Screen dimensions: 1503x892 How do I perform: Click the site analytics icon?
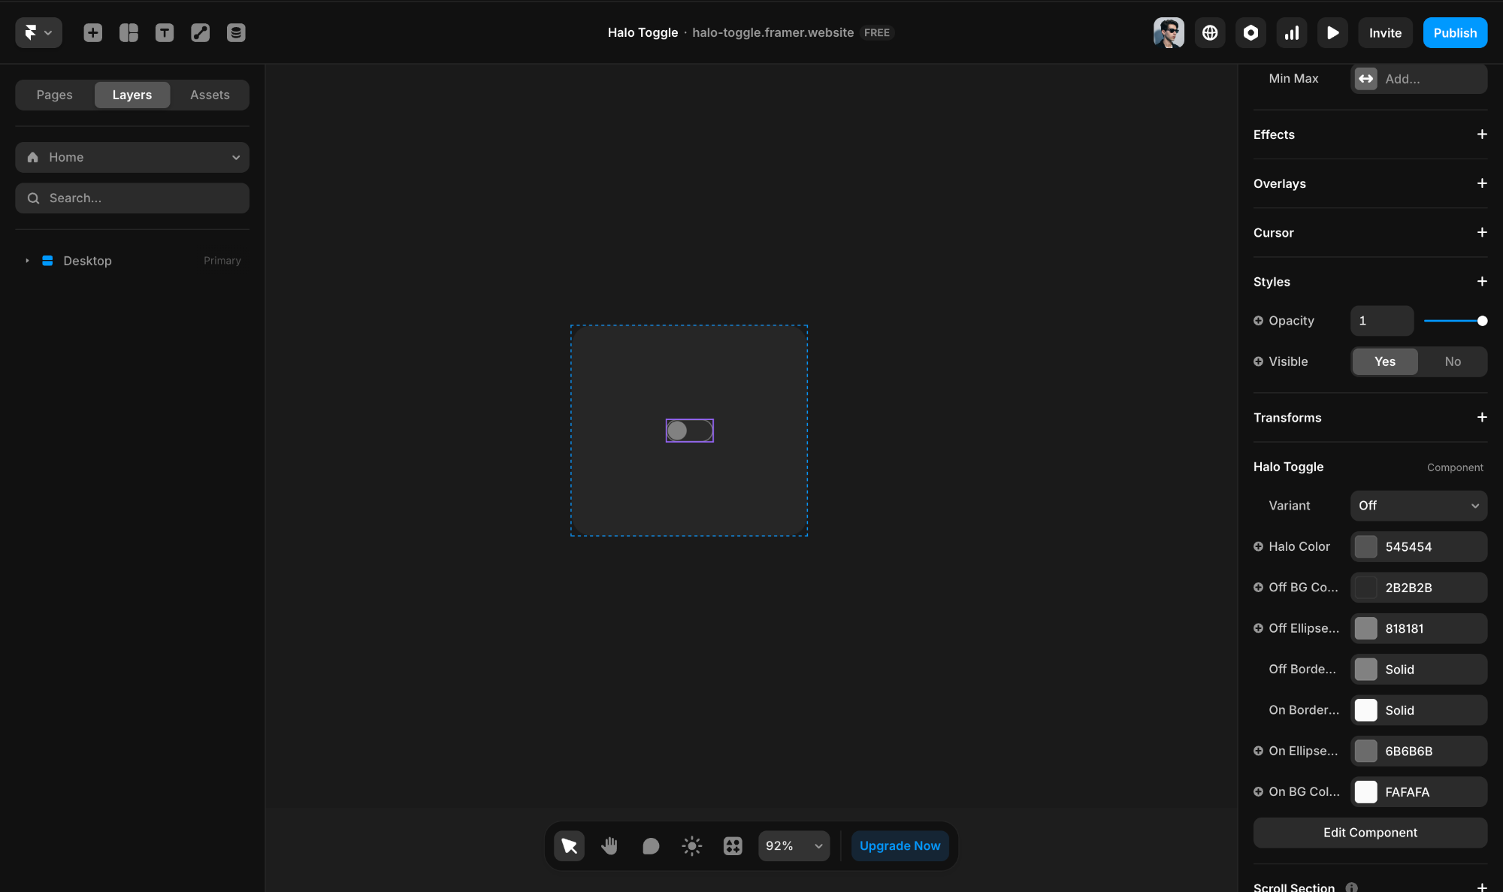(1292, 32)
